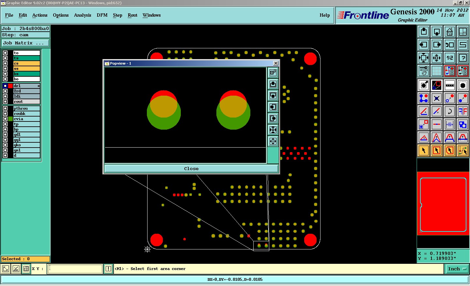Open the Help menu
The height and width of the screenshot is (286, 470).
tap(325, 15)
